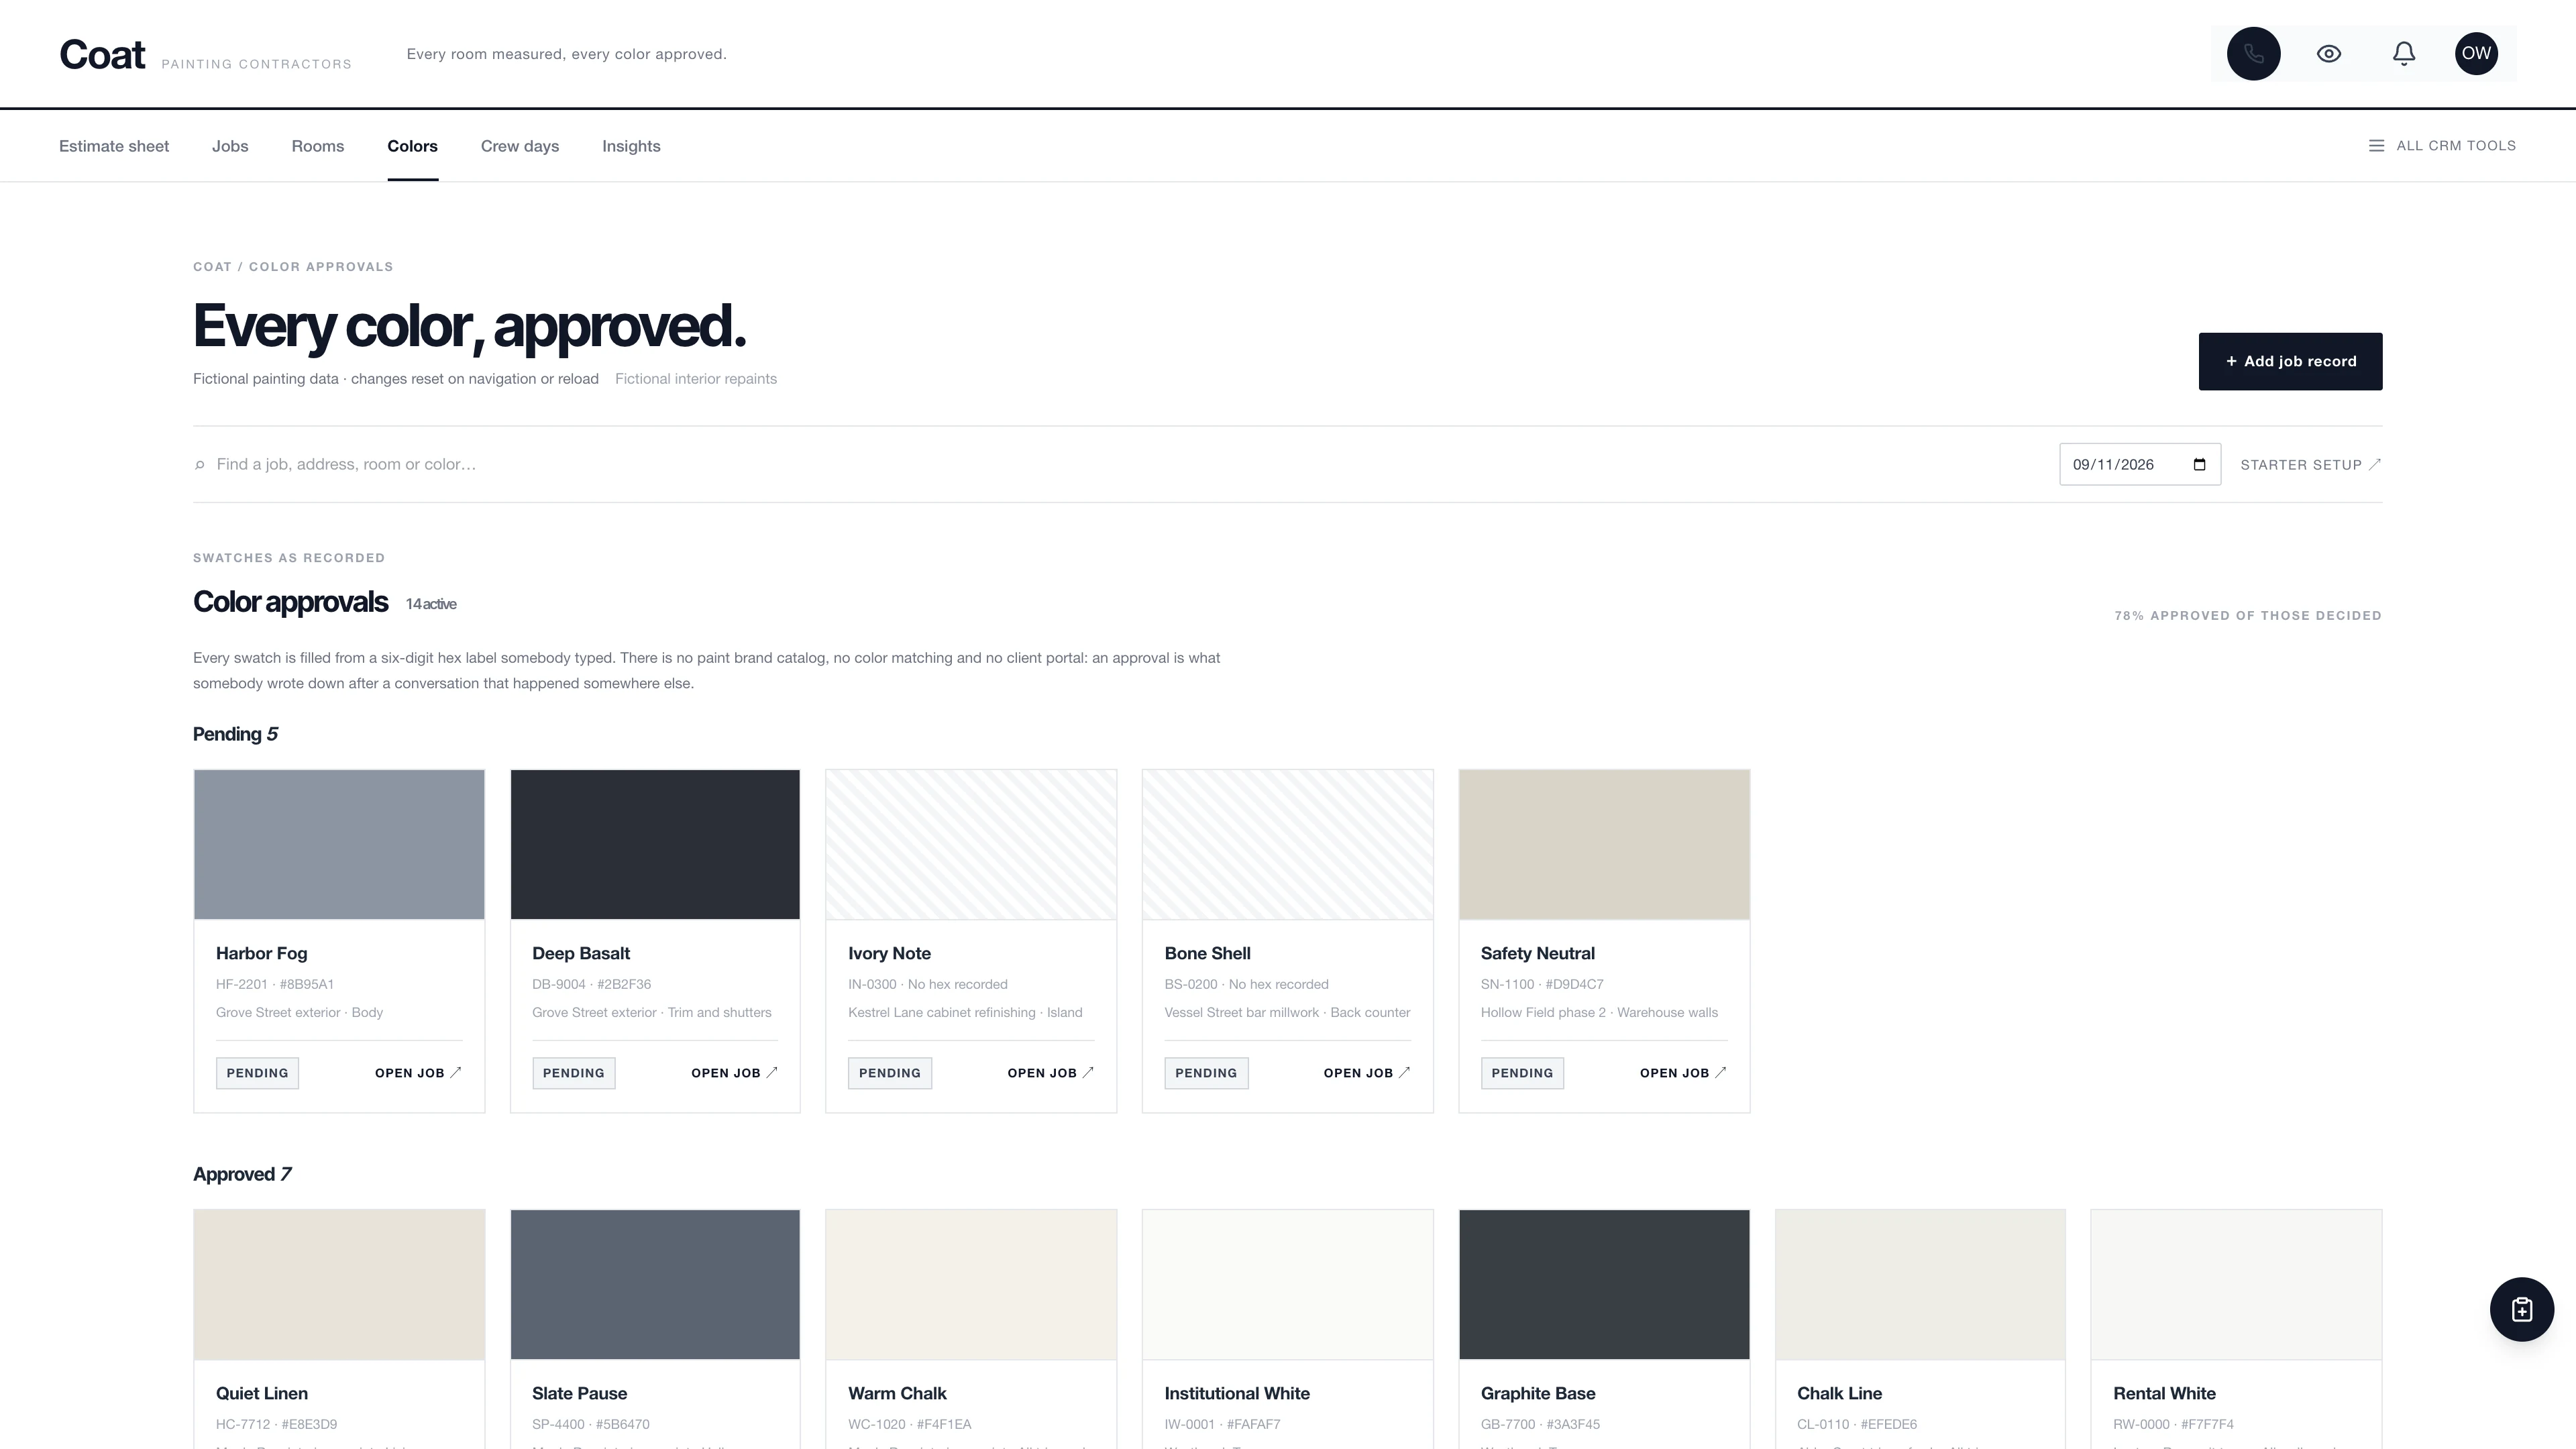2576x1449 pixels.
Task: Open job for Safety Neutral
Action: click(1683, 1073)
